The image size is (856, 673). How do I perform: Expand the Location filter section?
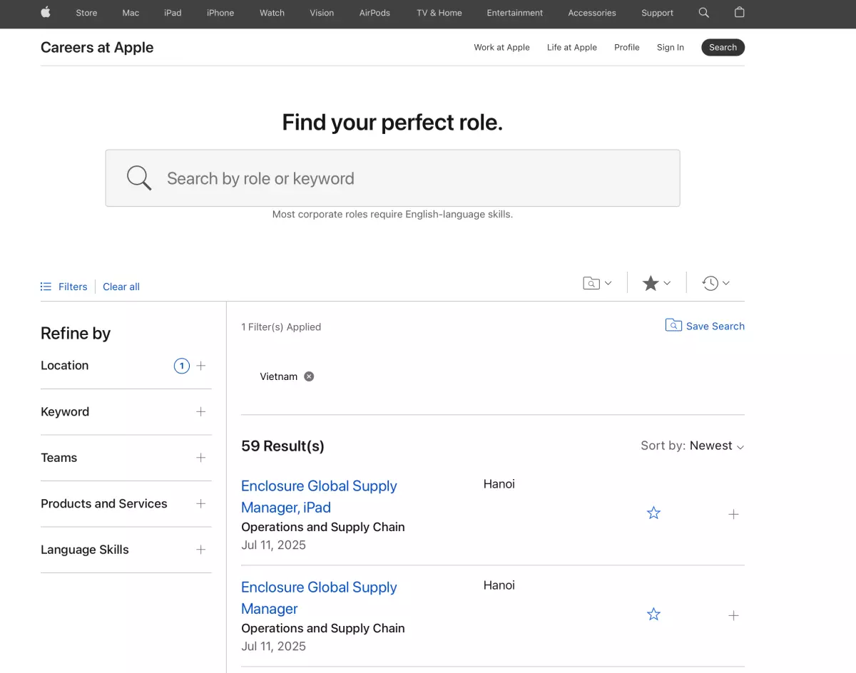[x=201, y=366]
